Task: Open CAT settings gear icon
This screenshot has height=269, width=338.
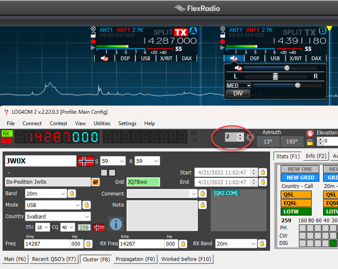Action: coord(250,137)
